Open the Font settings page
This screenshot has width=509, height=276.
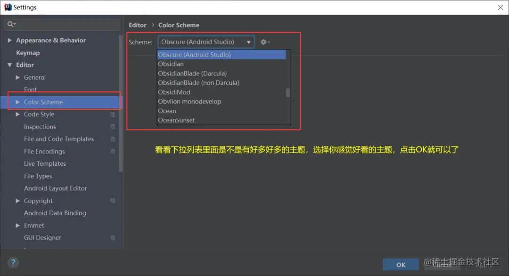30,89
